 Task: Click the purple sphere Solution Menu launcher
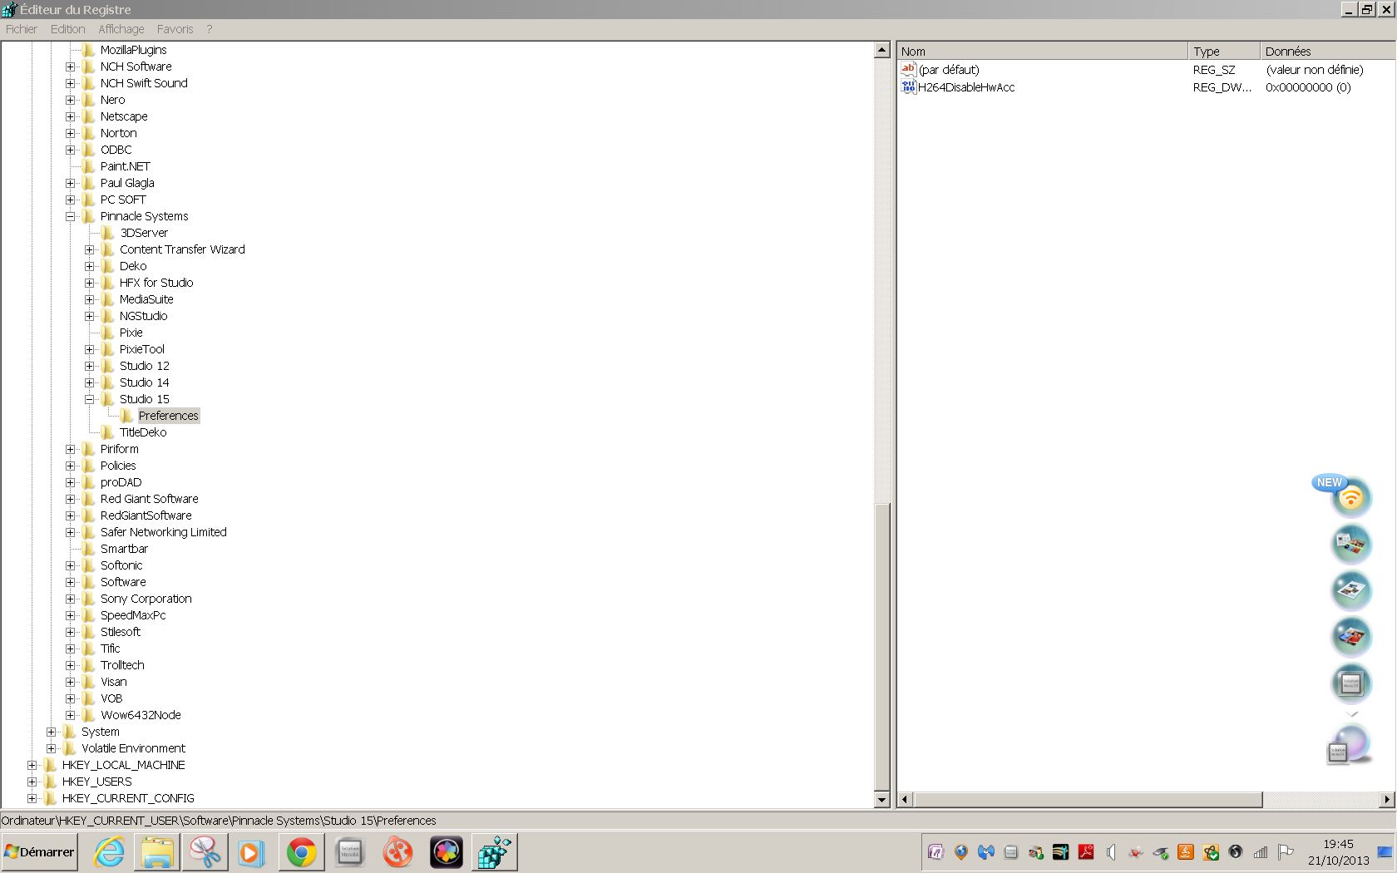pyautogui.click(x=1348, y=744)
